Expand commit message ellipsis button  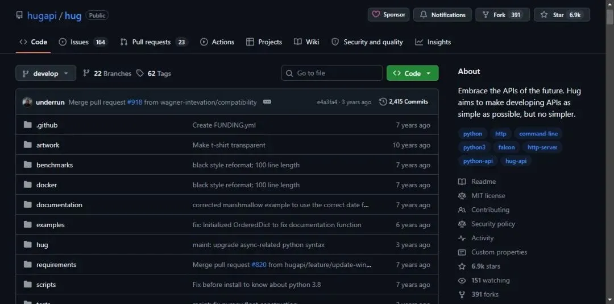(267, 101)
